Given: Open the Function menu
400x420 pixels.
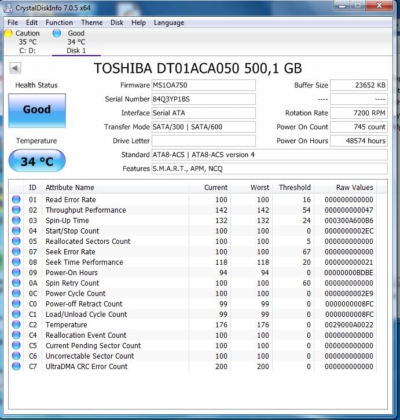Looking at the screenshot, I should (59, 23).
